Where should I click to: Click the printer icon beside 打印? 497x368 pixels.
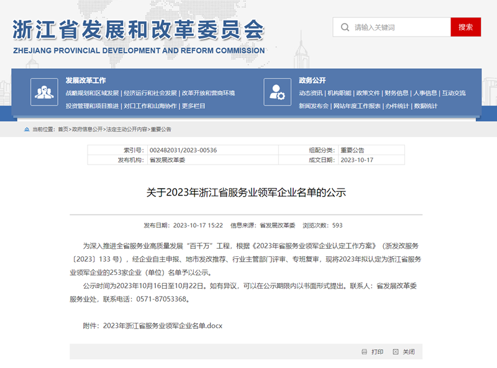pos(365,352)
